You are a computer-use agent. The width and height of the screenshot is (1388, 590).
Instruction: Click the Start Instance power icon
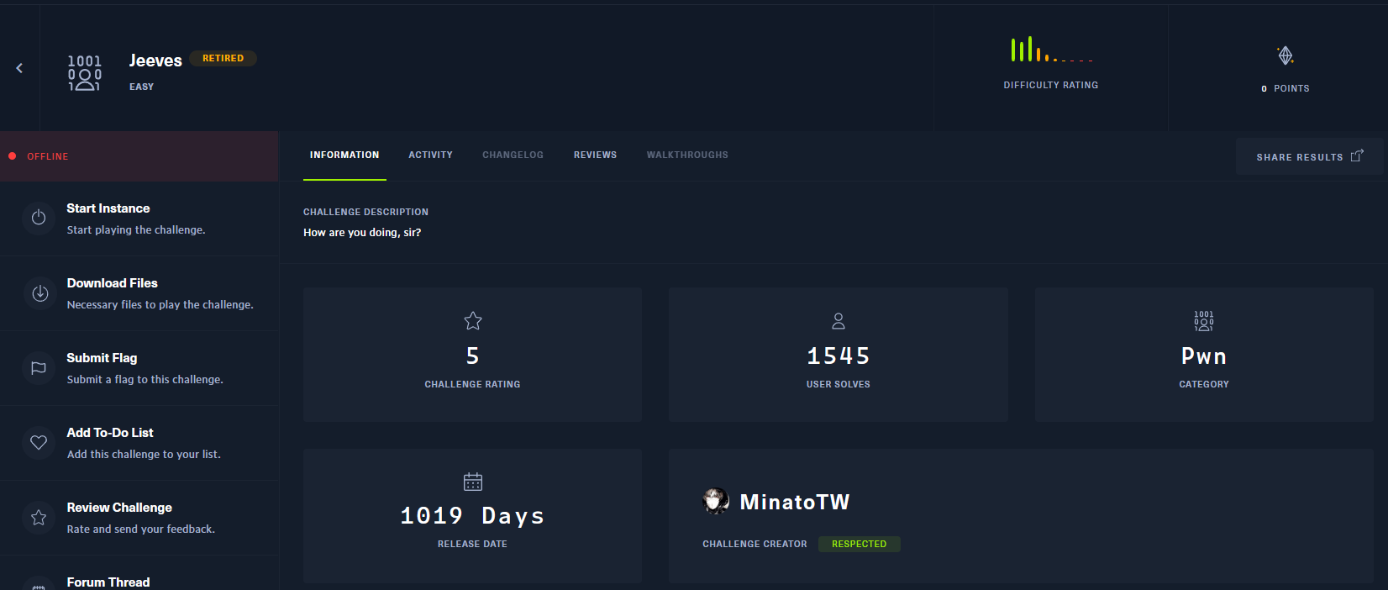(39, 218)
